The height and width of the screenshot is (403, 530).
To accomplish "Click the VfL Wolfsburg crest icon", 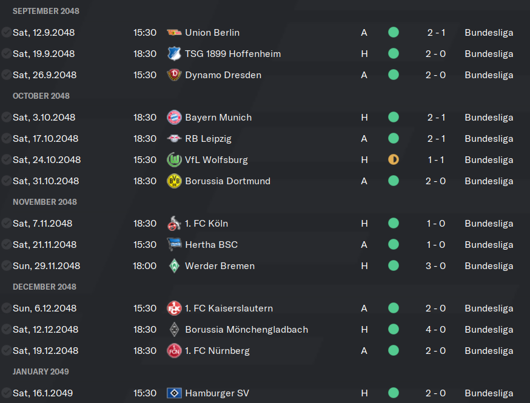I will [x=174, y=160].
